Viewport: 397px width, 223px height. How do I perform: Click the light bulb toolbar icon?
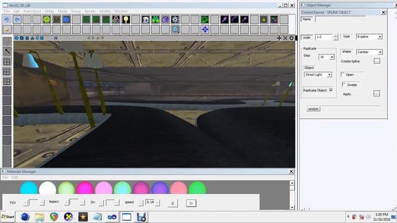click(x=126, y=19)
